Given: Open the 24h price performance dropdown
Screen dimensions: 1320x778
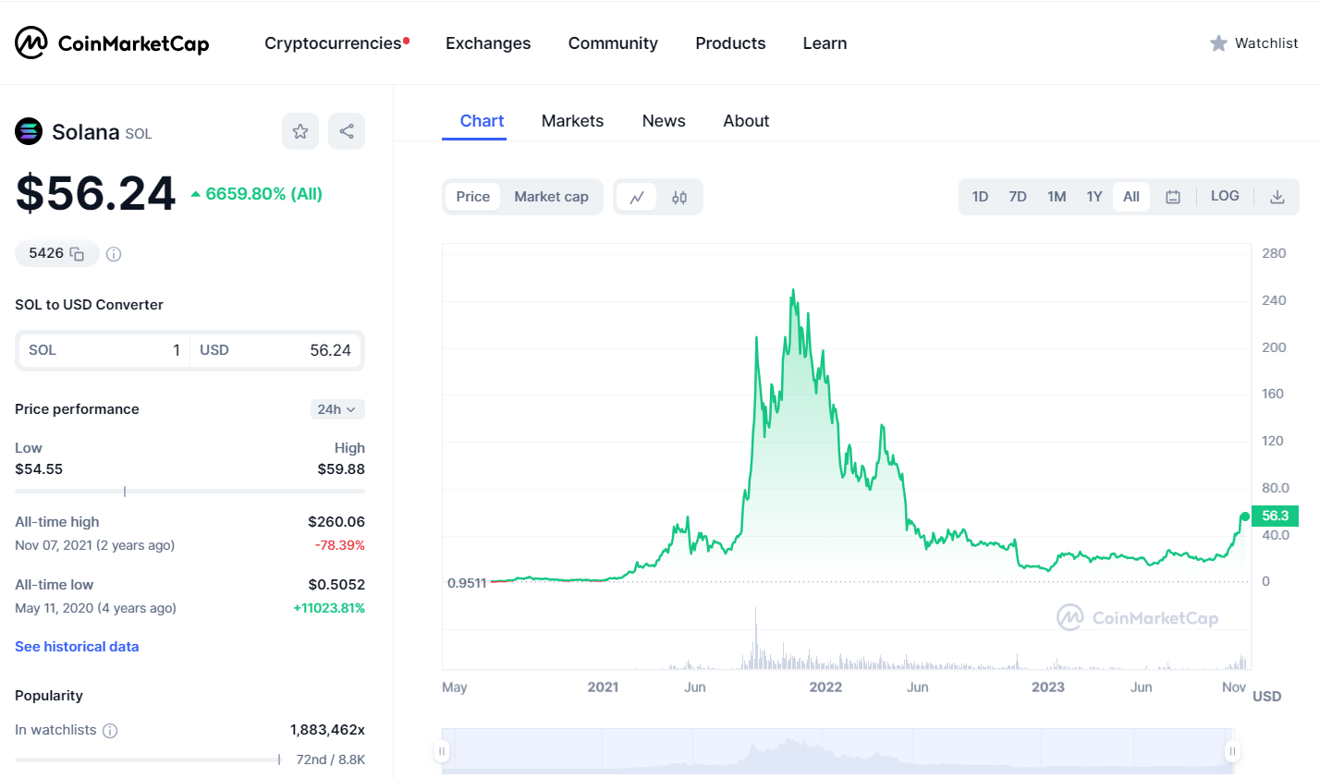Looking at the screenshot, I should coord(337,409).
